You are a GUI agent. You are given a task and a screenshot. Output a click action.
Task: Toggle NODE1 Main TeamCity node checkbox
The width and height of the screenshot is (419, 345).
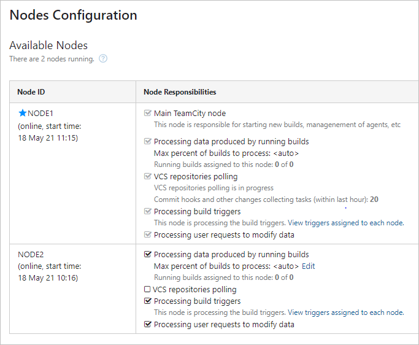click(147, 113)
